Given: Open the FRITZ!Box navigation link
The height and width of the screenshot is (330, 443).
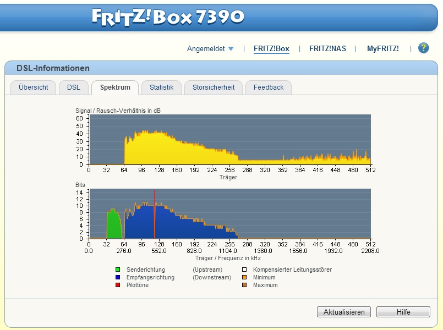Looking at the screenshot, I should point(271,48).
